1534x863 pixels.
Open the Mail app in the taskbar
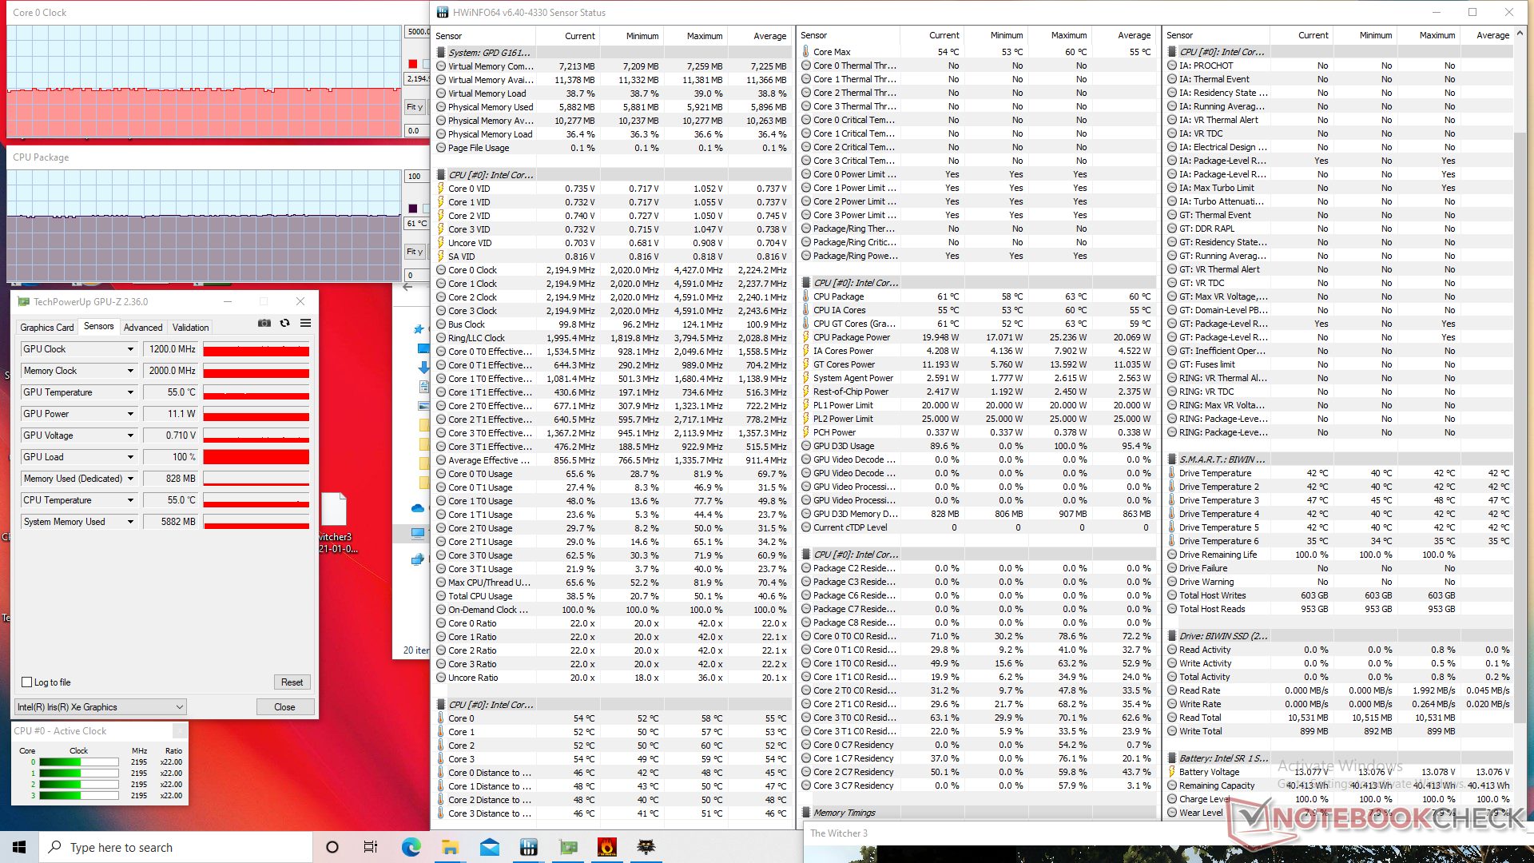point(489,847)
